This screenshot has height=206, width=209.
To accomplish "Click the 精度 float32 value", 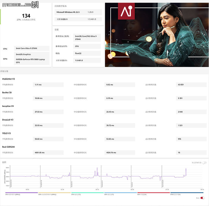I will [x=87, y=53].
